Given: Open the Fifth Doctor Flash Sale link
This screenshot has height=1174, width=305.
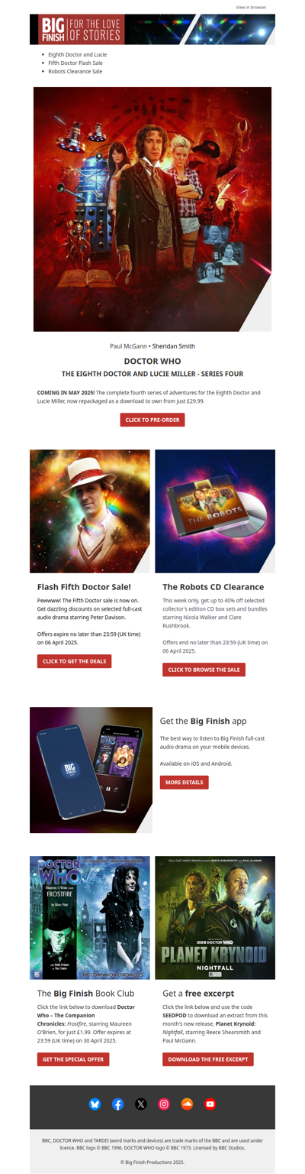Looking at the screenshot, I should pos(75,63).
